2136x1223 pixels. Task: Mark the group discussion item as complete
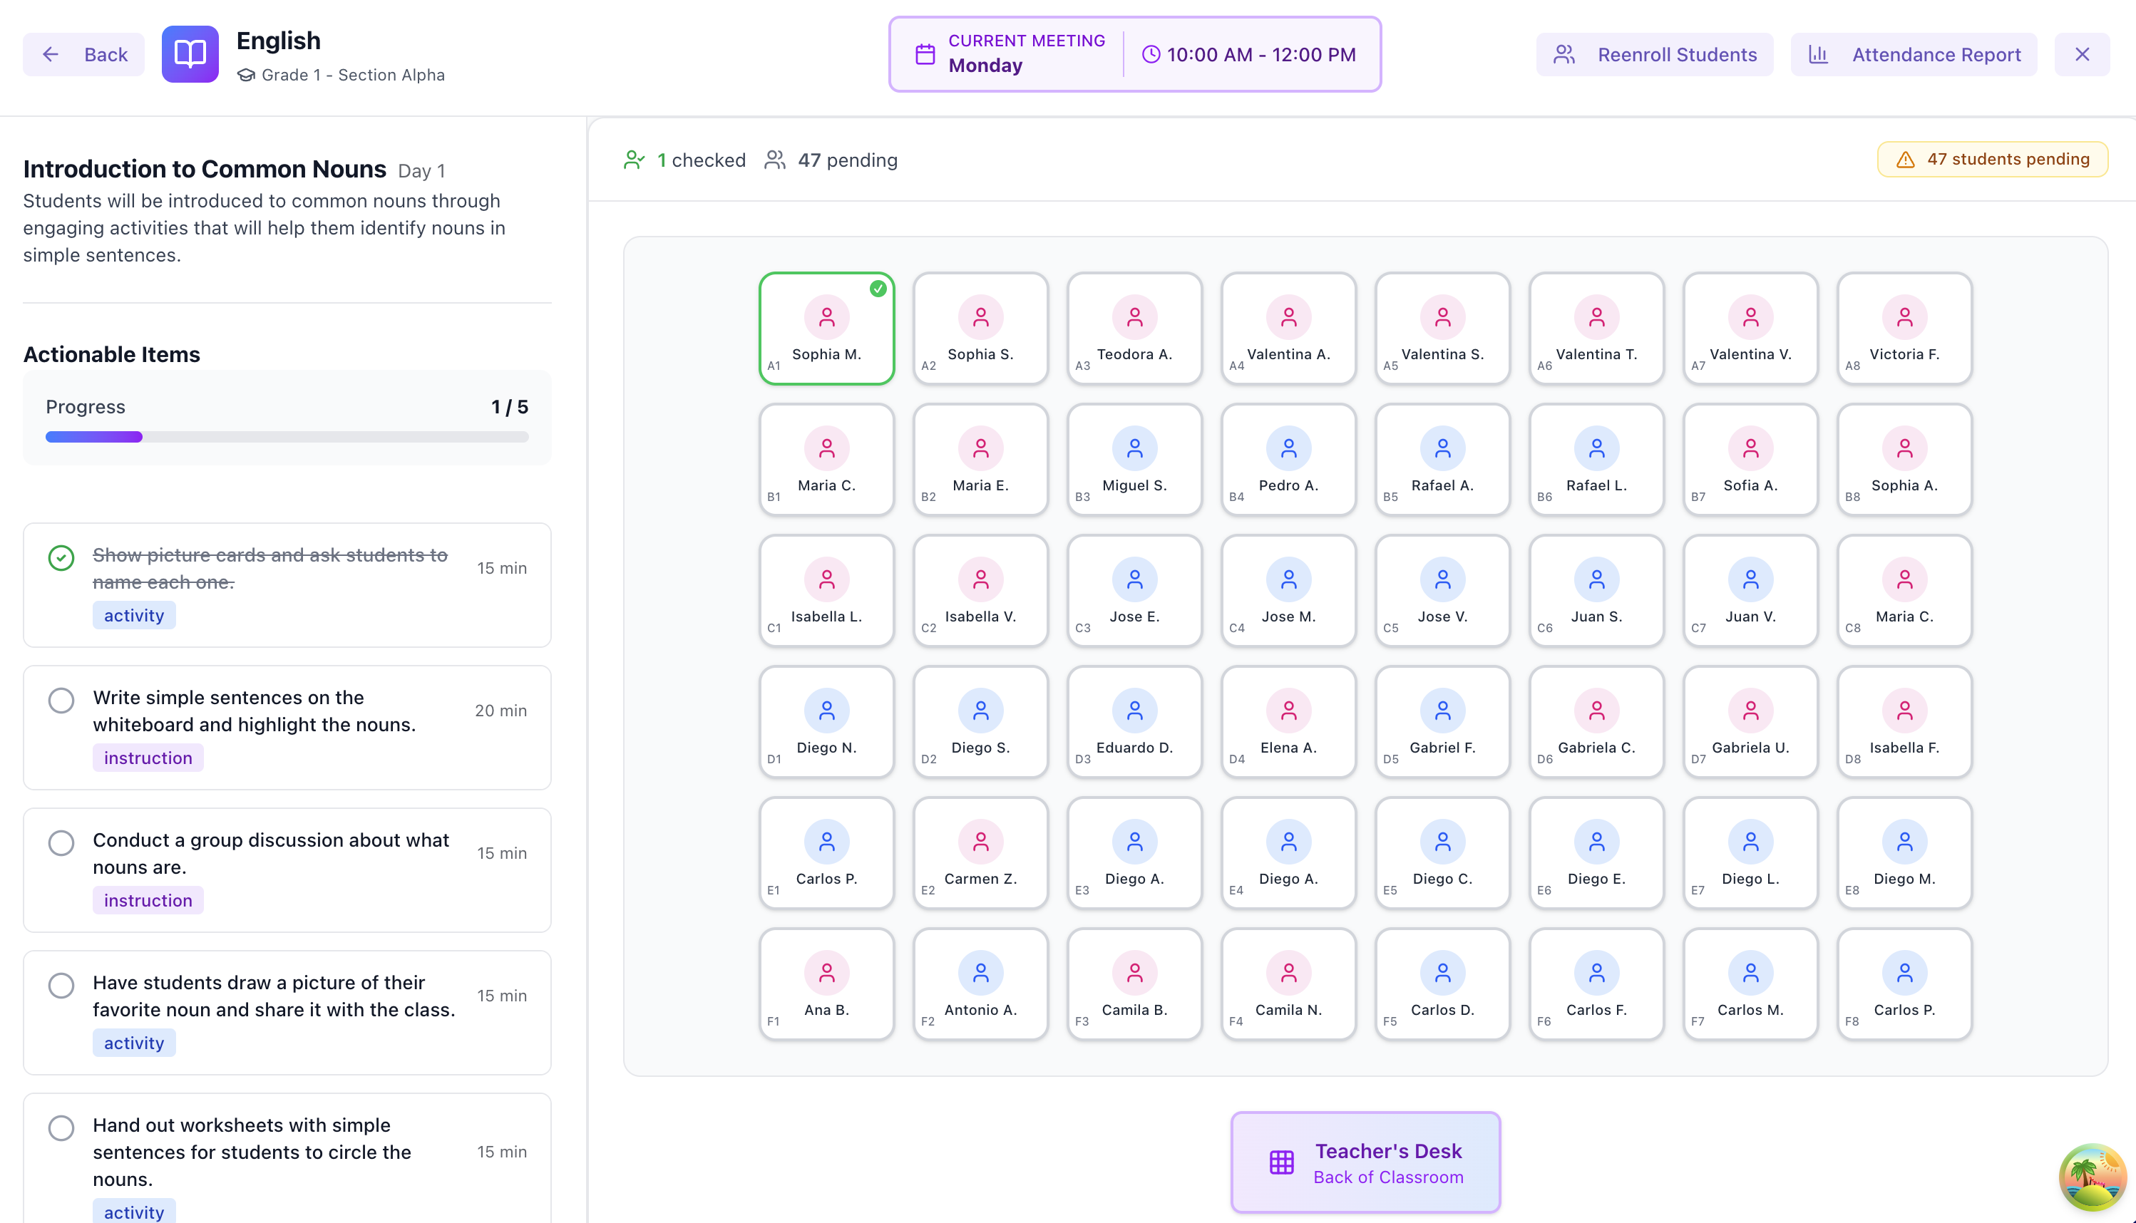point(61,842)
